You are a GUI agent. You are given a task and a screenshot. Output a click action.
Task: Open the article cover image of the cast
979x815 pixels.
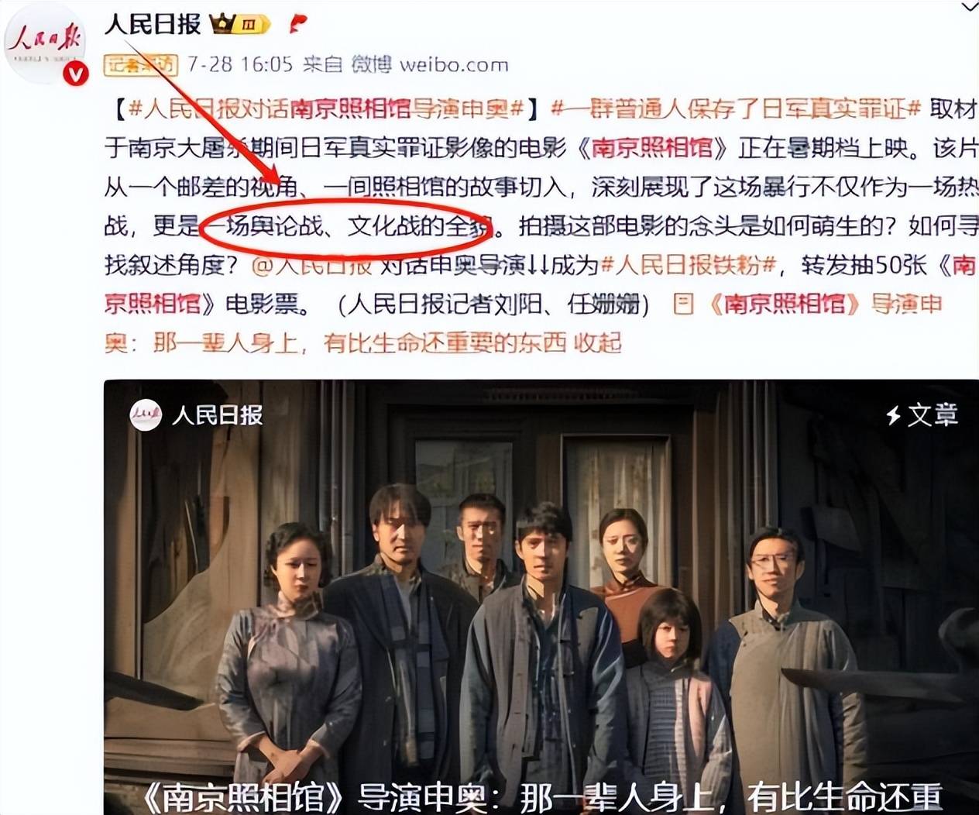541,597
